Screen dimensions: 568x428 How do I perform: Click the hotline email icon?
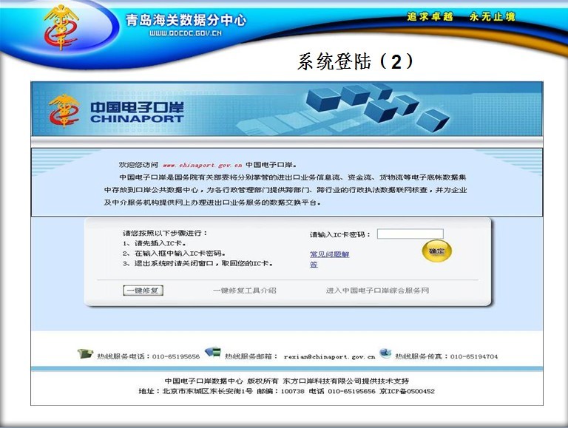point(213,352)
